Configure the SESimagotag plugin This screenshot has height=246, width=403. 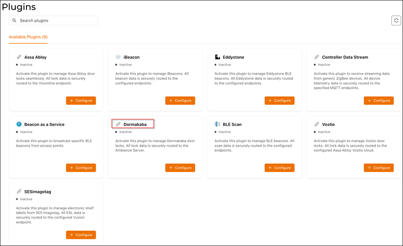coord(81,235)
